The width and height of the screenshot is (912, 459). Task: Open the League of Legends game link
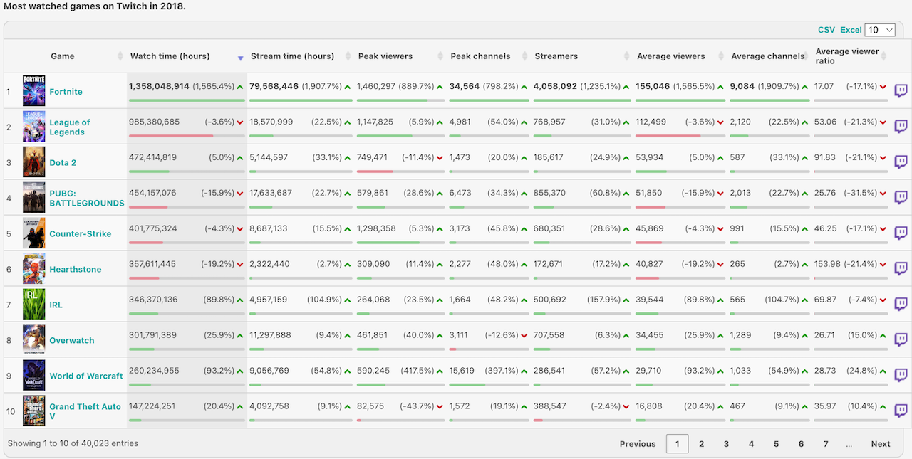(x=70, y=127)
